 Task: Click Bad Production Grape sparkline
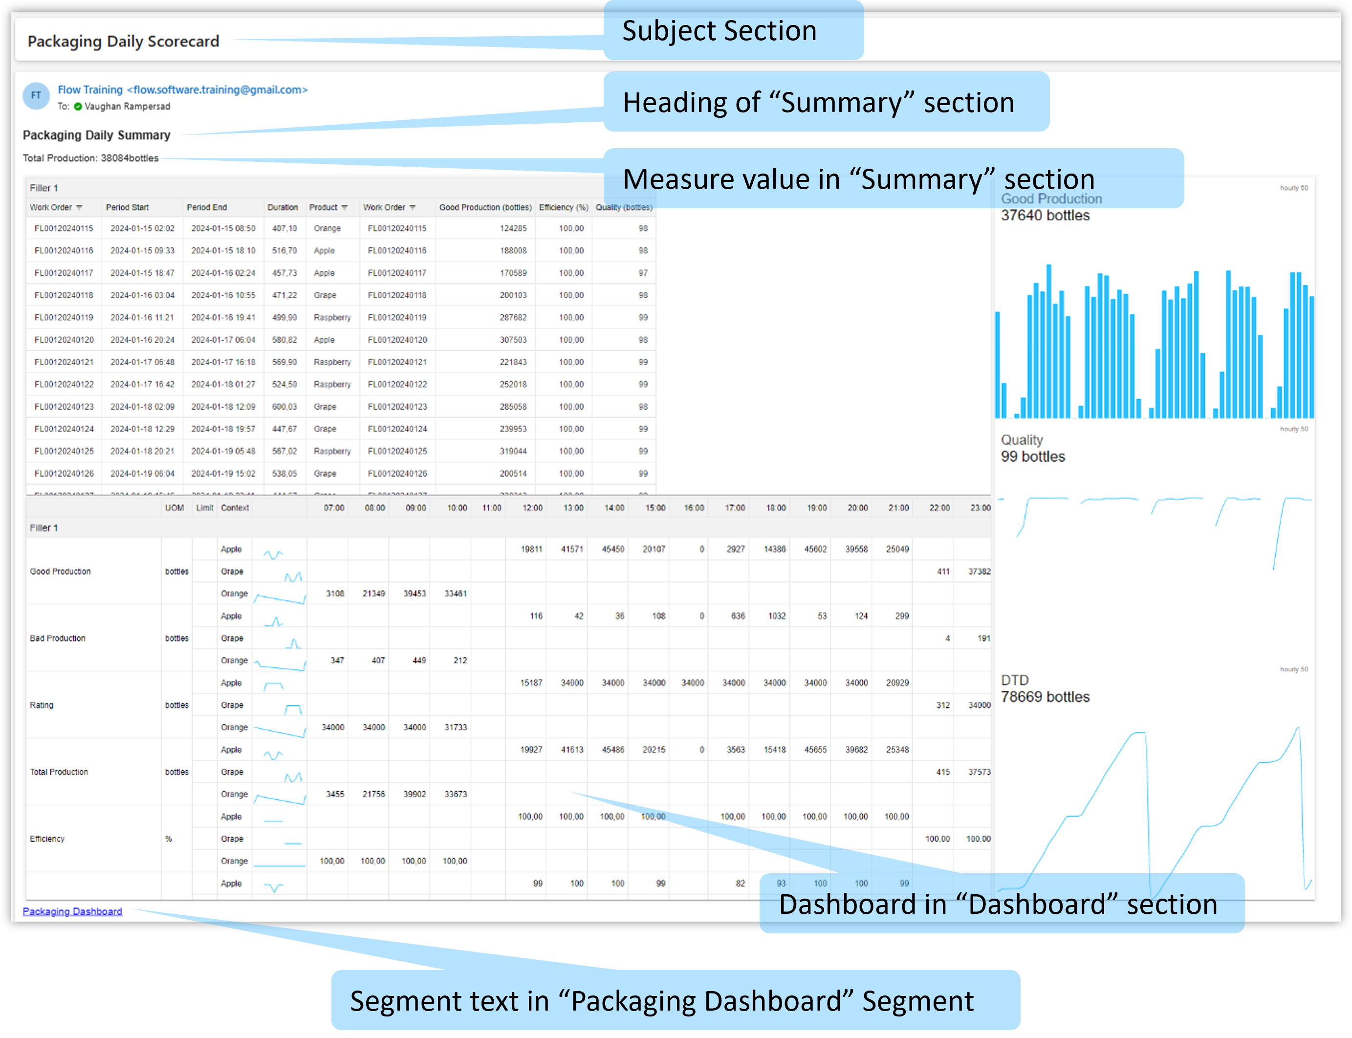click(294, 643)
